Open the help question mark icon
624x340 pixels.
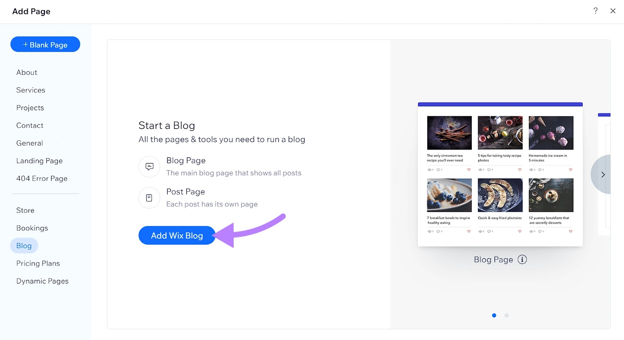[x=595, y=11]
